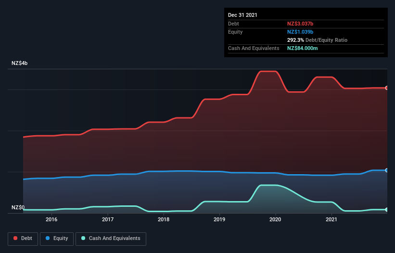
Task: Click the 2018 x-axis label
Action: [164, 219]
